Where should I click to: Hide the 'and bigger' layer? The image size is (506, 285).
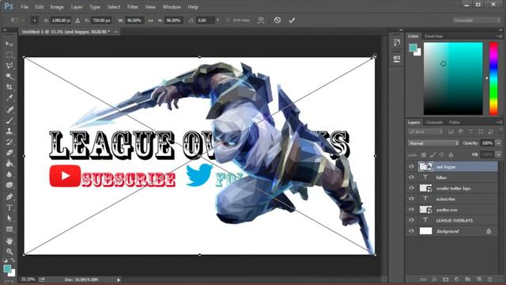coord(411,167)
